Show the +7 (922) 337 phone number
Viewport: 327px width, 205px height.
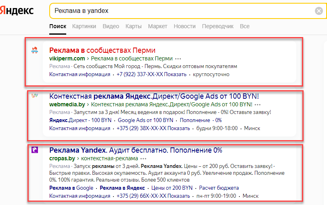151,74
